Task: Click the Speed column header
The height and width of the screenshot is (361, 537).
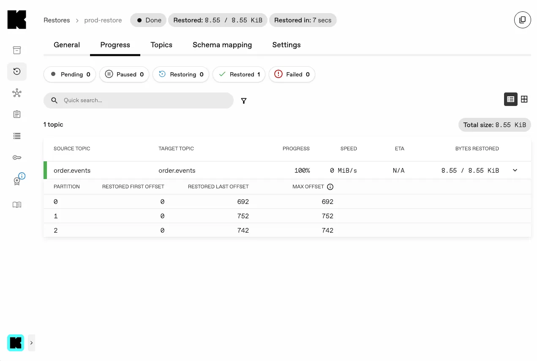Action: click(349, 149)
